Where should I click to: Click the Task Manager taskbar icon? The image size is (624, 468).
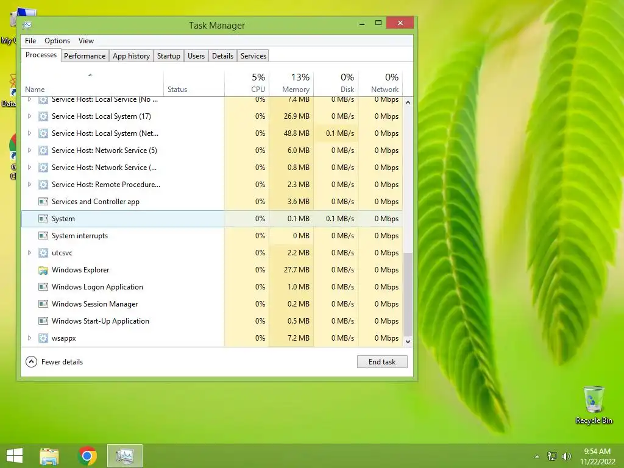[124, 456]
